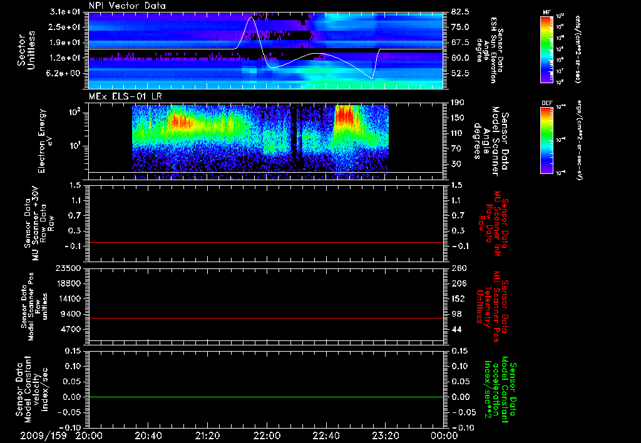641x443 pixels.
Task: Click the 22:40 time tick label
Action: [x=326, y=435]
